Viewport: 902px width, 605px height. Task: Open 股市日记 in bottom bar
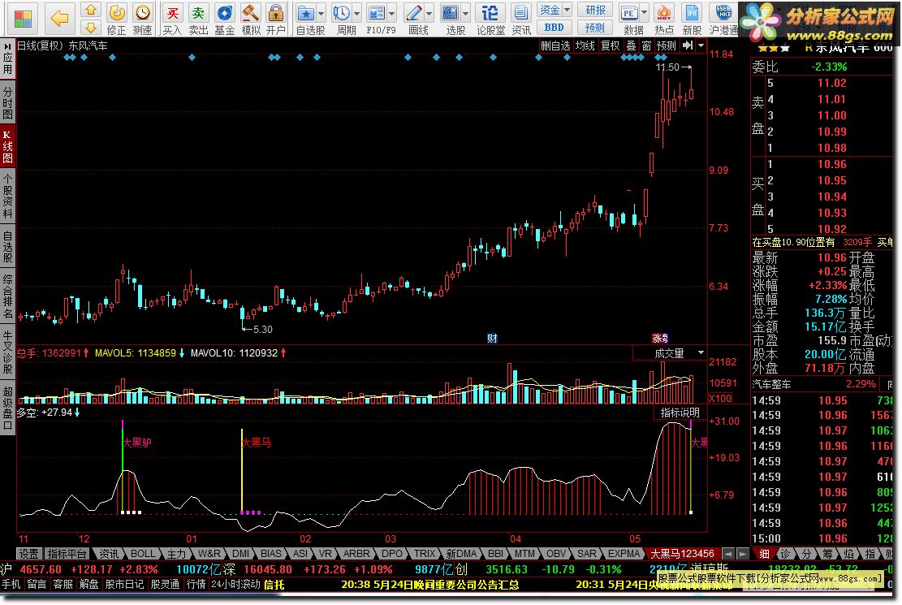(124, 584)
